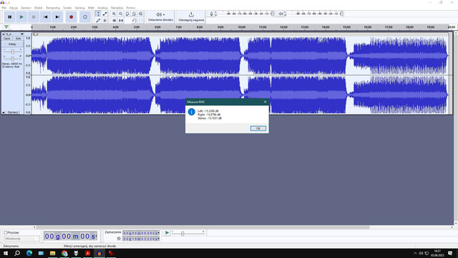Toggle the Loop playback button

coord(85,17)
